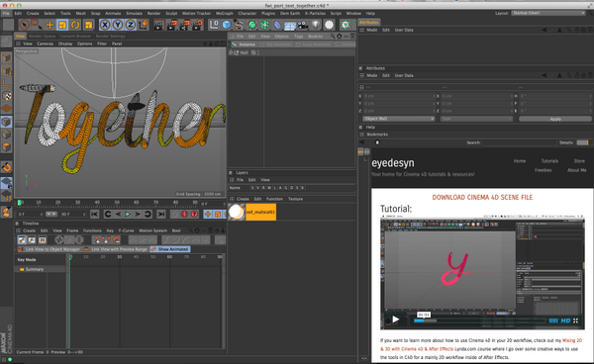Click the Light bulb icon in the toolbar

pyautogui.click(x=315, y=25)
